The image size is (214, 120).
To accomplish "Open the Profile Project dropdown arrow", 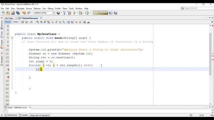I will (90, 13).
